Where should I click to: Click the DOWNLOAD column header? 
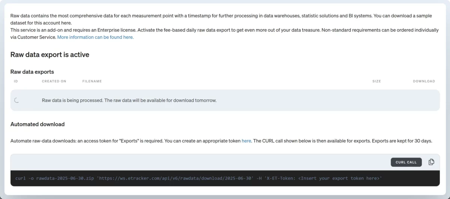click(424, 81)
